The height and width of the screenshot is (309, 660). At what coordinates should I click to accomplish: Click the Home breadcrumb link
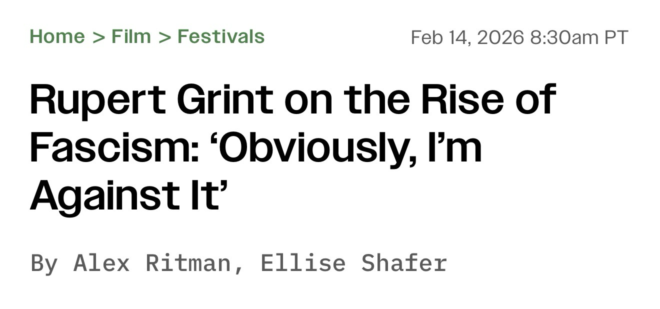click(57, 36)
